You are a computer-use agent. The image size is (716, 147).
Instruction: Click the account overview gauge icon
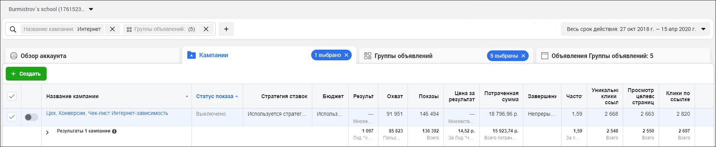click(14, 56)
